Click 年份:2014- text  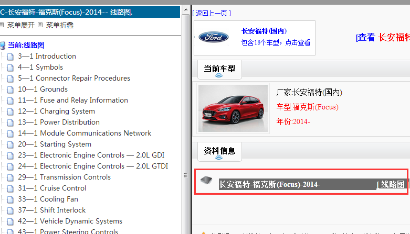(x=293, y=121)
